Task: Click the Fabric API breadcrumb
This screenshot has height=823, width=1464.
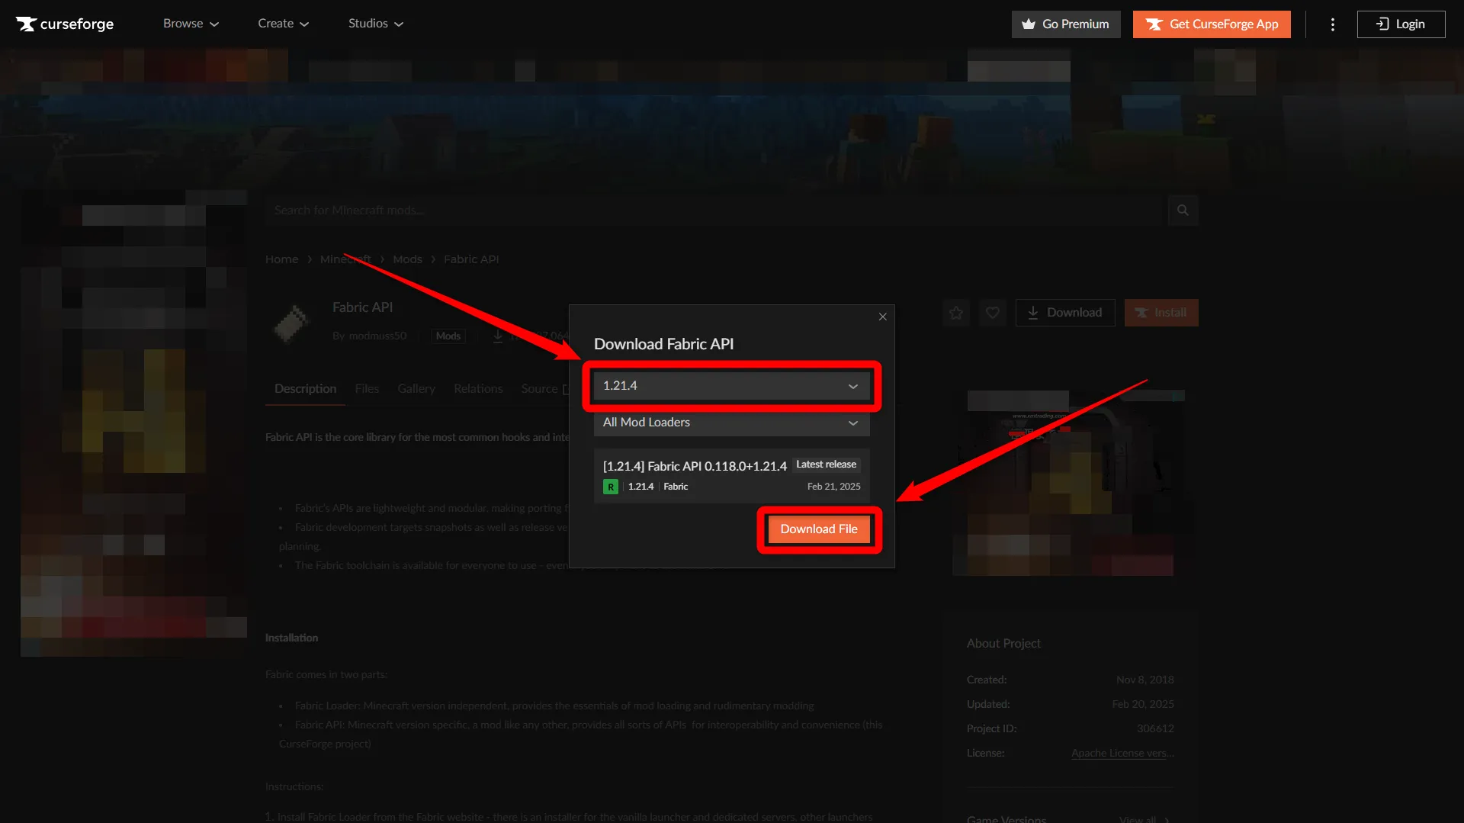Action: [471, 259]
